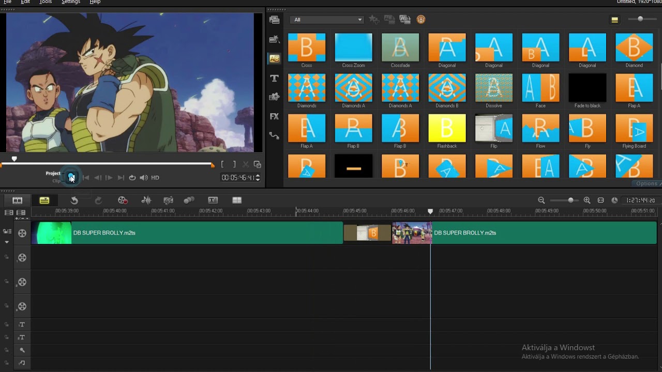Image resolution: width=662 pixels, height=372 pixels.
Task: Open the Edit menu
Action: coord(25,2)
